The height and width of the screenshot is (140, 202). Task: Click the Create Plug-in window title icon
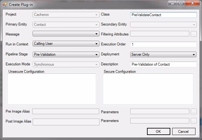5,5
